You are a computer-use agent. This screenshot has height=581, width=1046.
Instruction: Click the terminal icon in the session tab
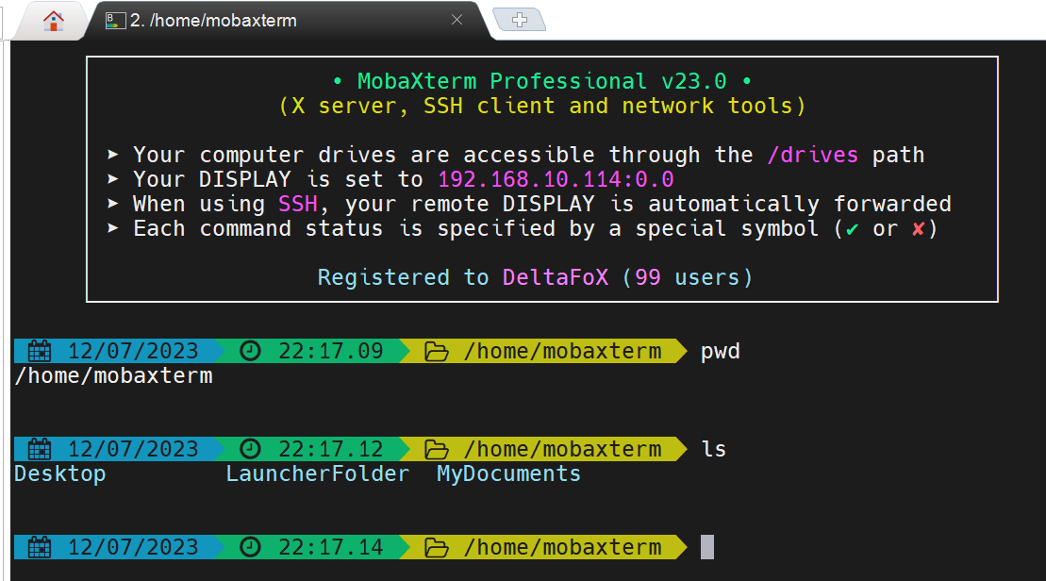(115, 20)
